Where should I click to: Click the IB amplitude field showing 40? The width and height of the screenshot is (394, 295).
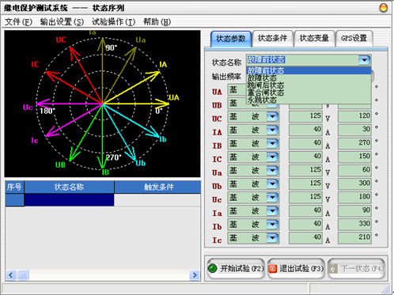coord(305,143)
